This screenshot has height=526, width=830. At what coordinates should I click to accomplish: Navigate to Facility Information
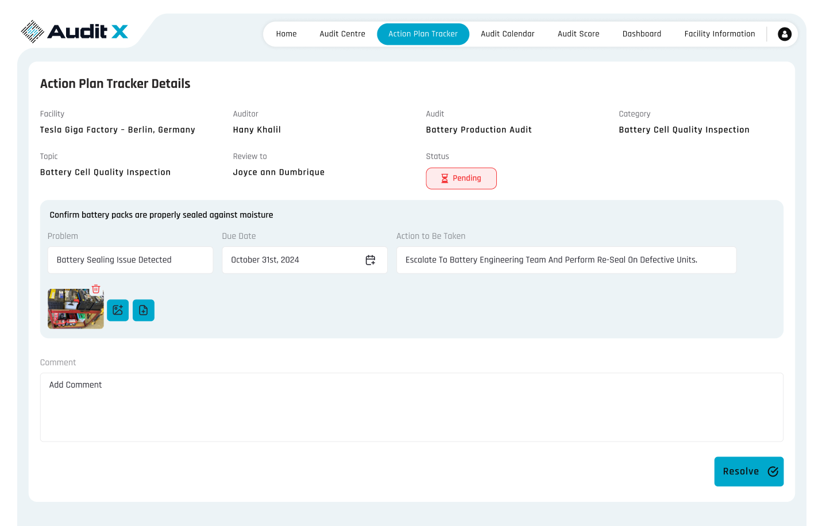pyautogui.click(x=719, y=34)
